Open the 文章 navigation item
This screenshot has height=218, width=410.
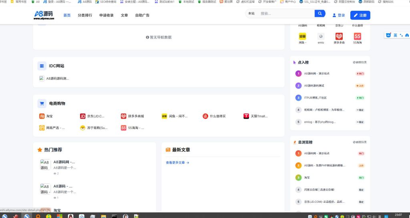124,15
